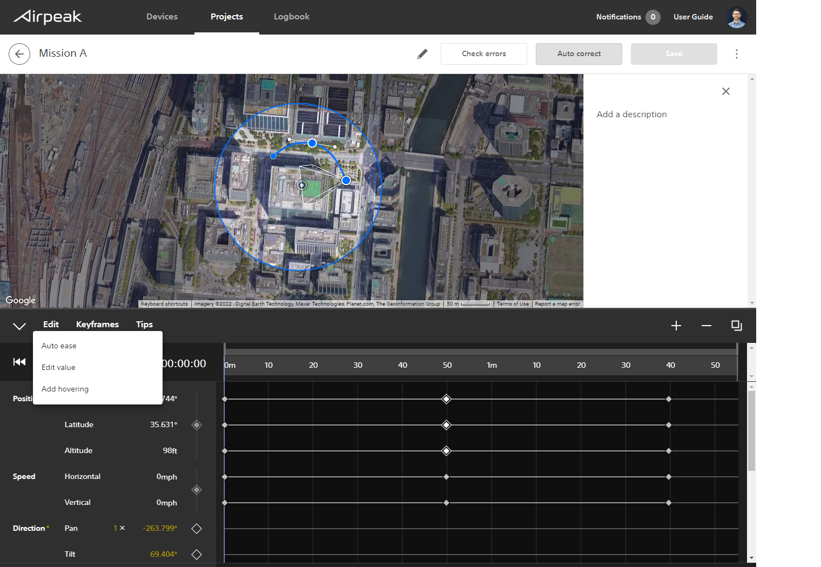The width and height of the screenshot is (821, 567).
Task: Click the point of interest target marker
Action: click(x=302, y=185)
